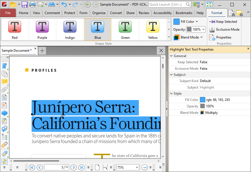
Task: Select the Green highlight style
Action: tap(125, 30)
